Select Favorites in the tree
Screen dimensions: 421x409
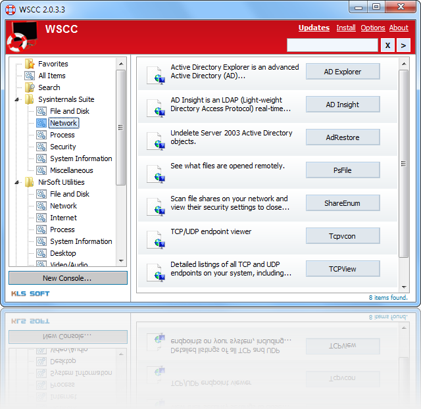[53, 64]
